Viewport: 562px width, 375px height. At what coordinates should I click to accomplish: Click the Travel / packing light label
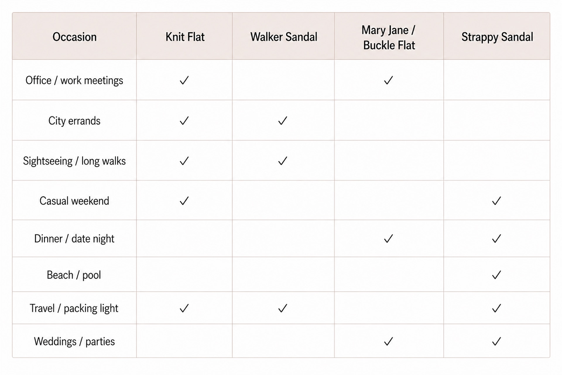click(x=74, y=308)
